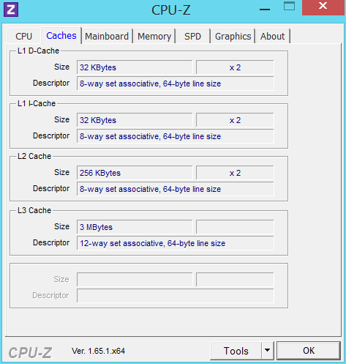
Task: Go to the Memory tab
Action: [x=154, y=36]
